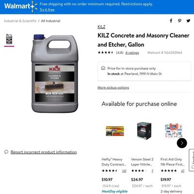Screen dimensions: 194x194
Task: Open Hefty Heavy Duty Contractor product
Action: 114,162
